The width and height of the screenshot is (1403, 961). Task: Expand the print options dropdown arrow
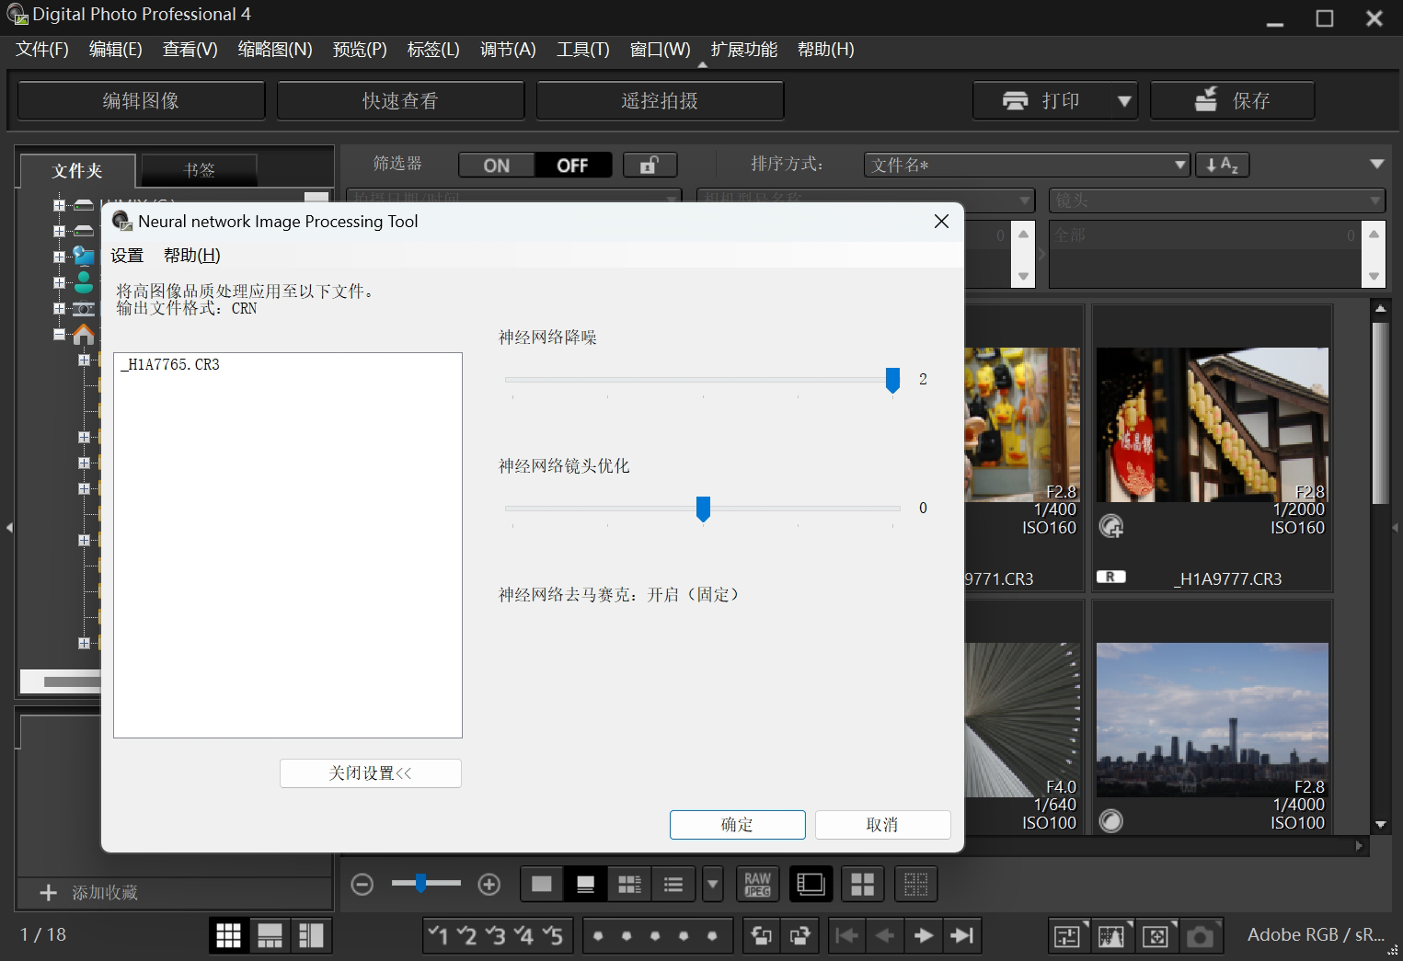pos(1124,101)
